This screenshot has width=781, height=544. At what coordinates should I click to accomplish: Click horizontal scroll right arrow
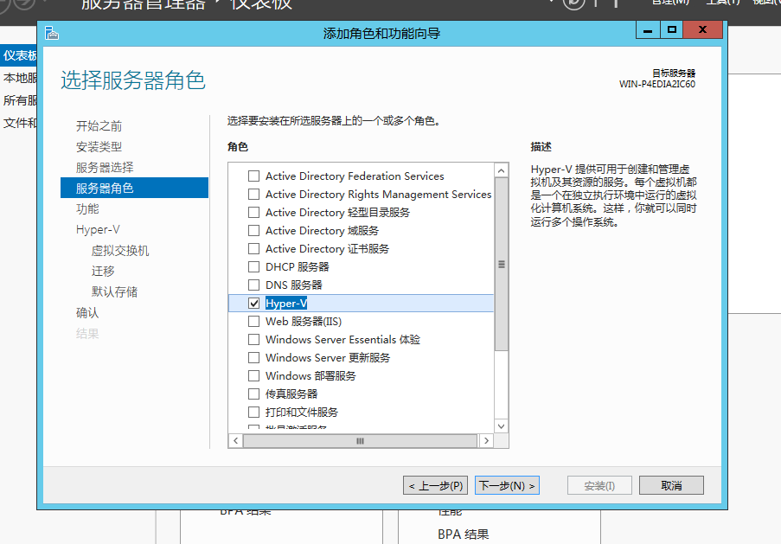pos(486,441)
